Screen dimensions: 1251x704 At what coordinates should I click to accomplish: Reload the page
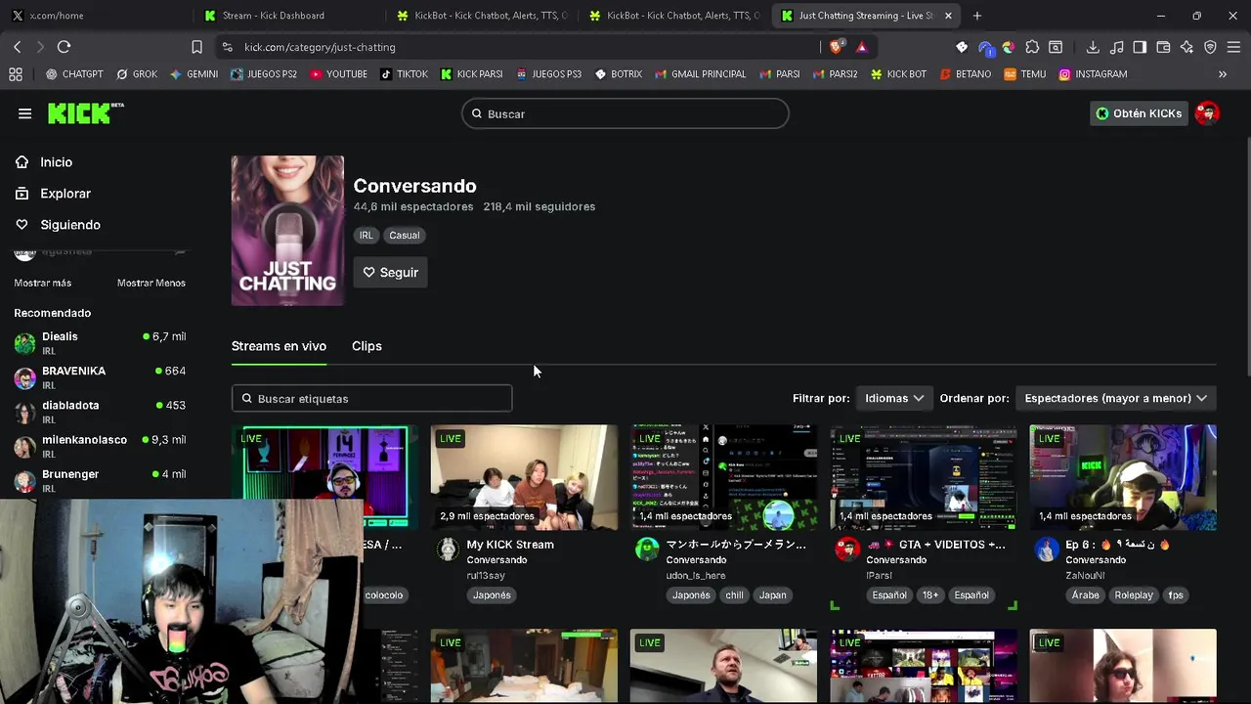tap(64, 47)
